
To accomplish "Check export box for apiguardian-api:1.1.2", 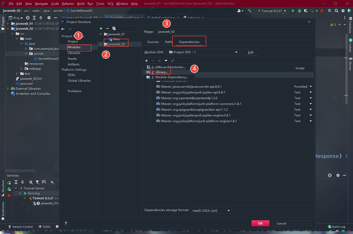I will [x=150, y=109].
